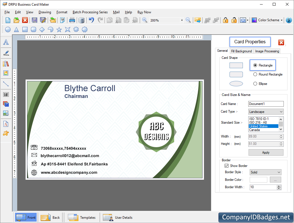Select ISO 216 - A8 standard size
Viewport: 294px width, 223px height.
pyautogui.click(x=263, y=123)
